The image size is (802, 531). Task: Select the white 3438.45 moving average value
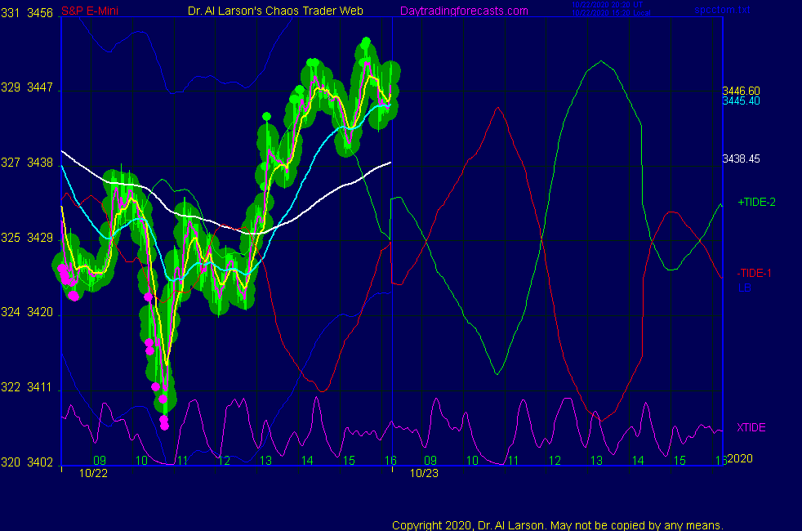(x=741, y=159)
